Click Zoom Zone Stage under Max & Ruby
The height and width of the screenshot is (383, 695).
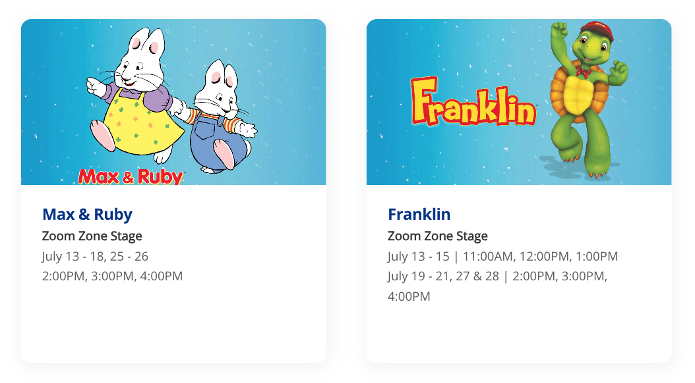click(x=92, y=236)
